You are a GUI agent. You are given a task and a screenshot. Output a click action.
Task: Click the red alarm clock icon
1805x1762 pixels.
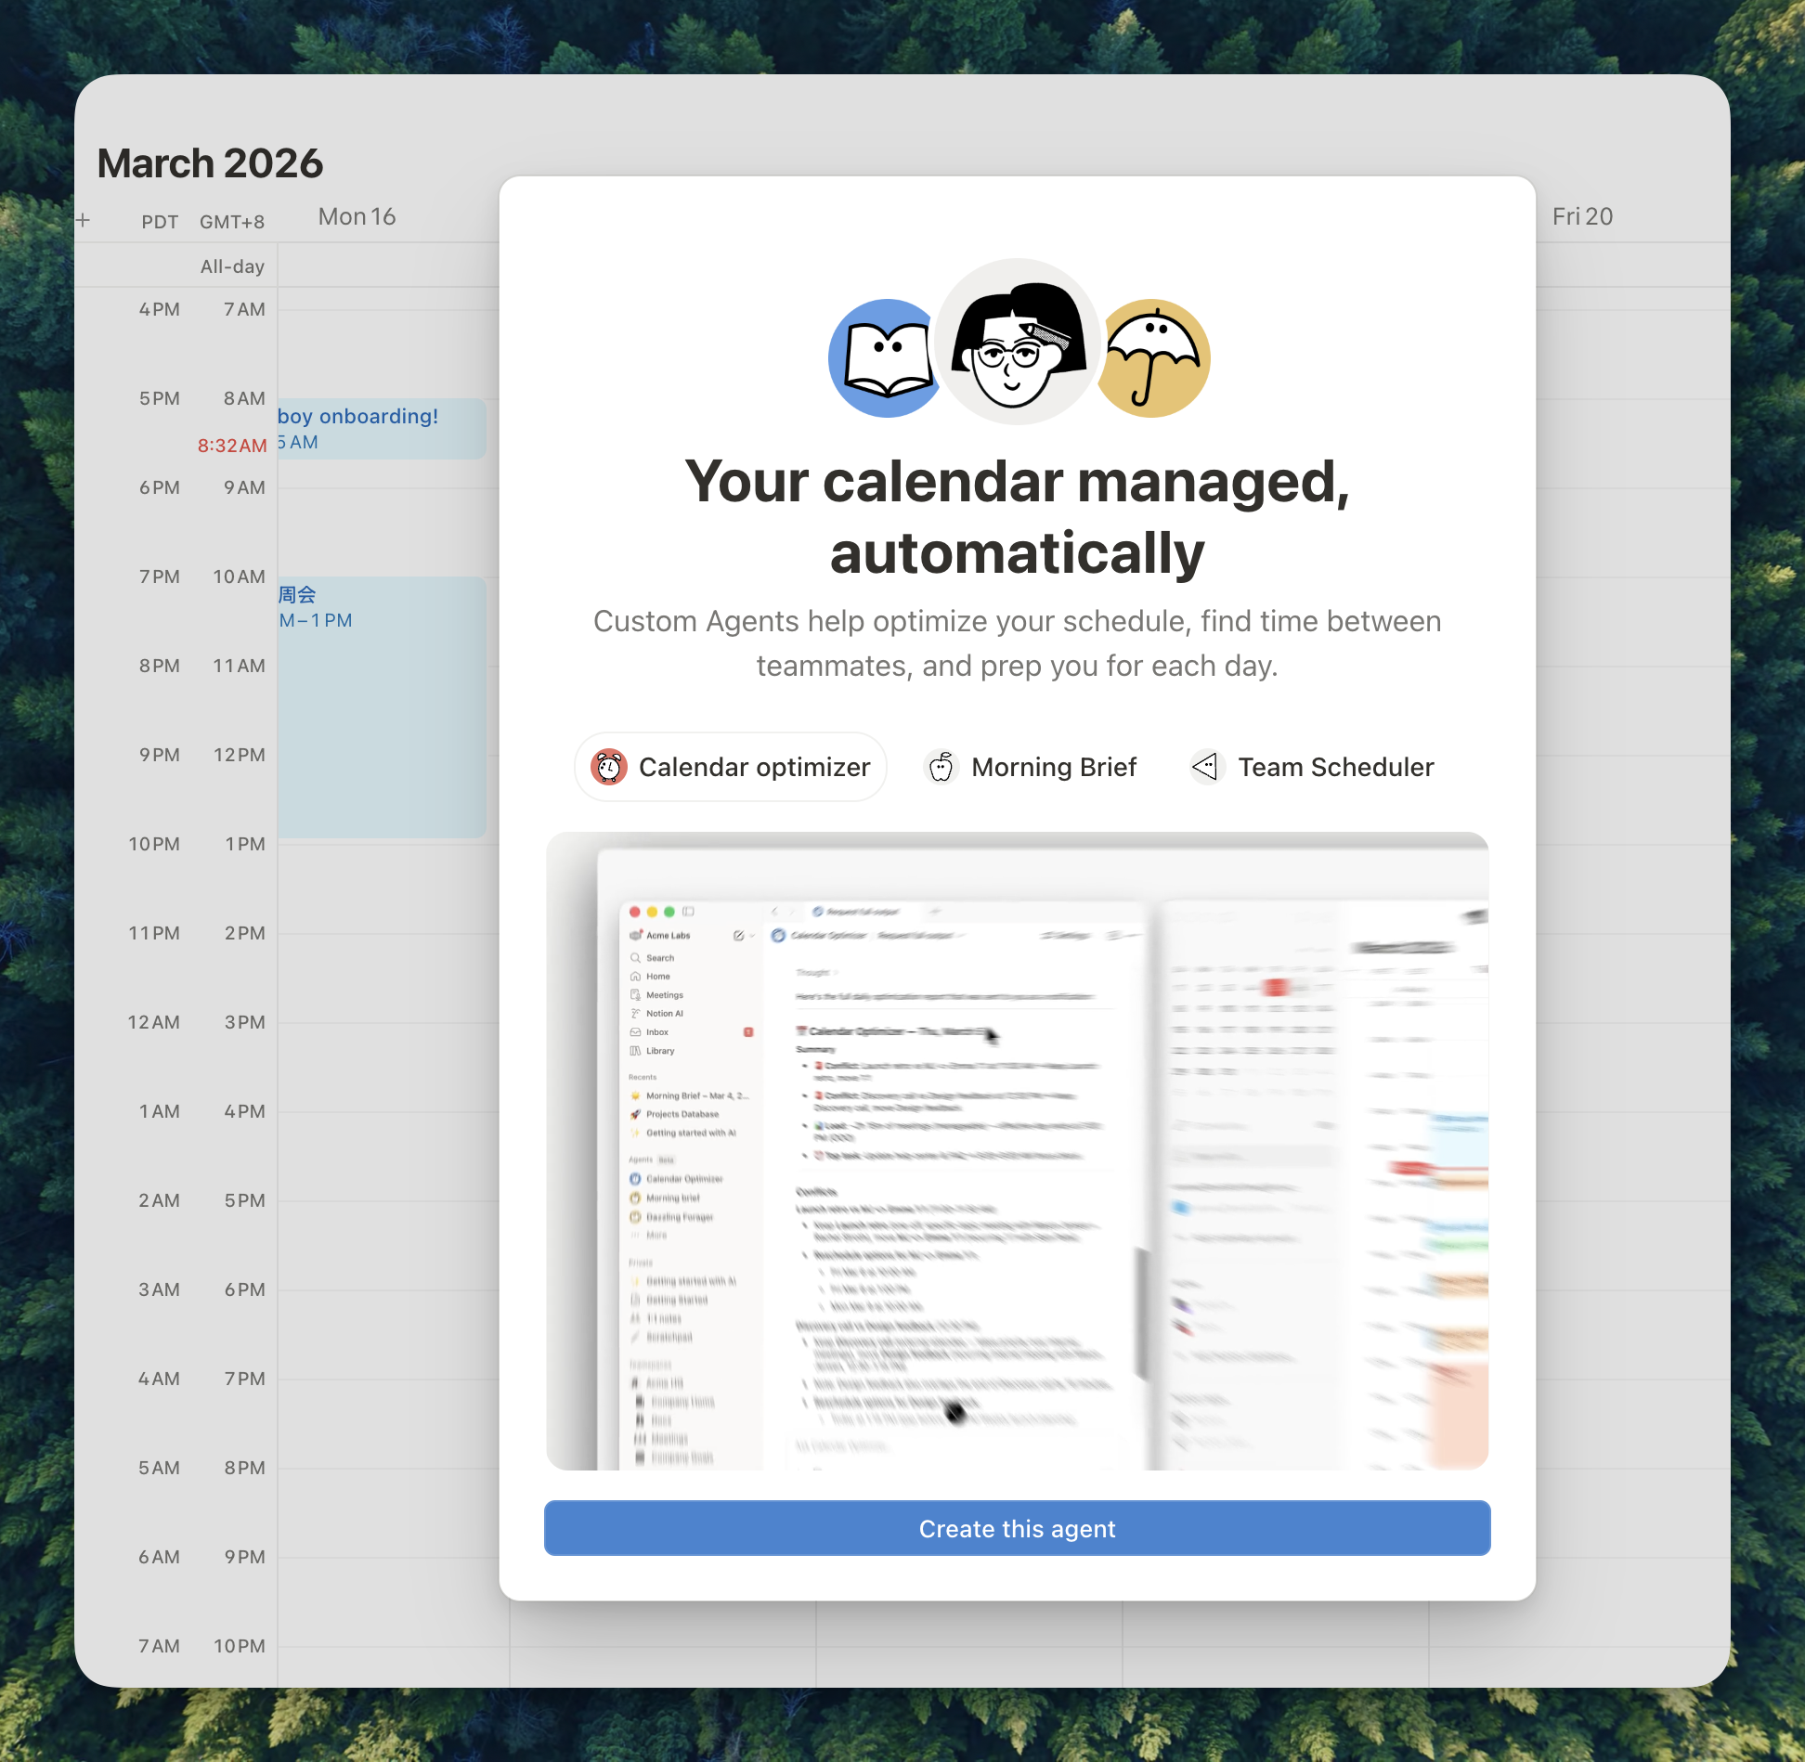point(609,768)
